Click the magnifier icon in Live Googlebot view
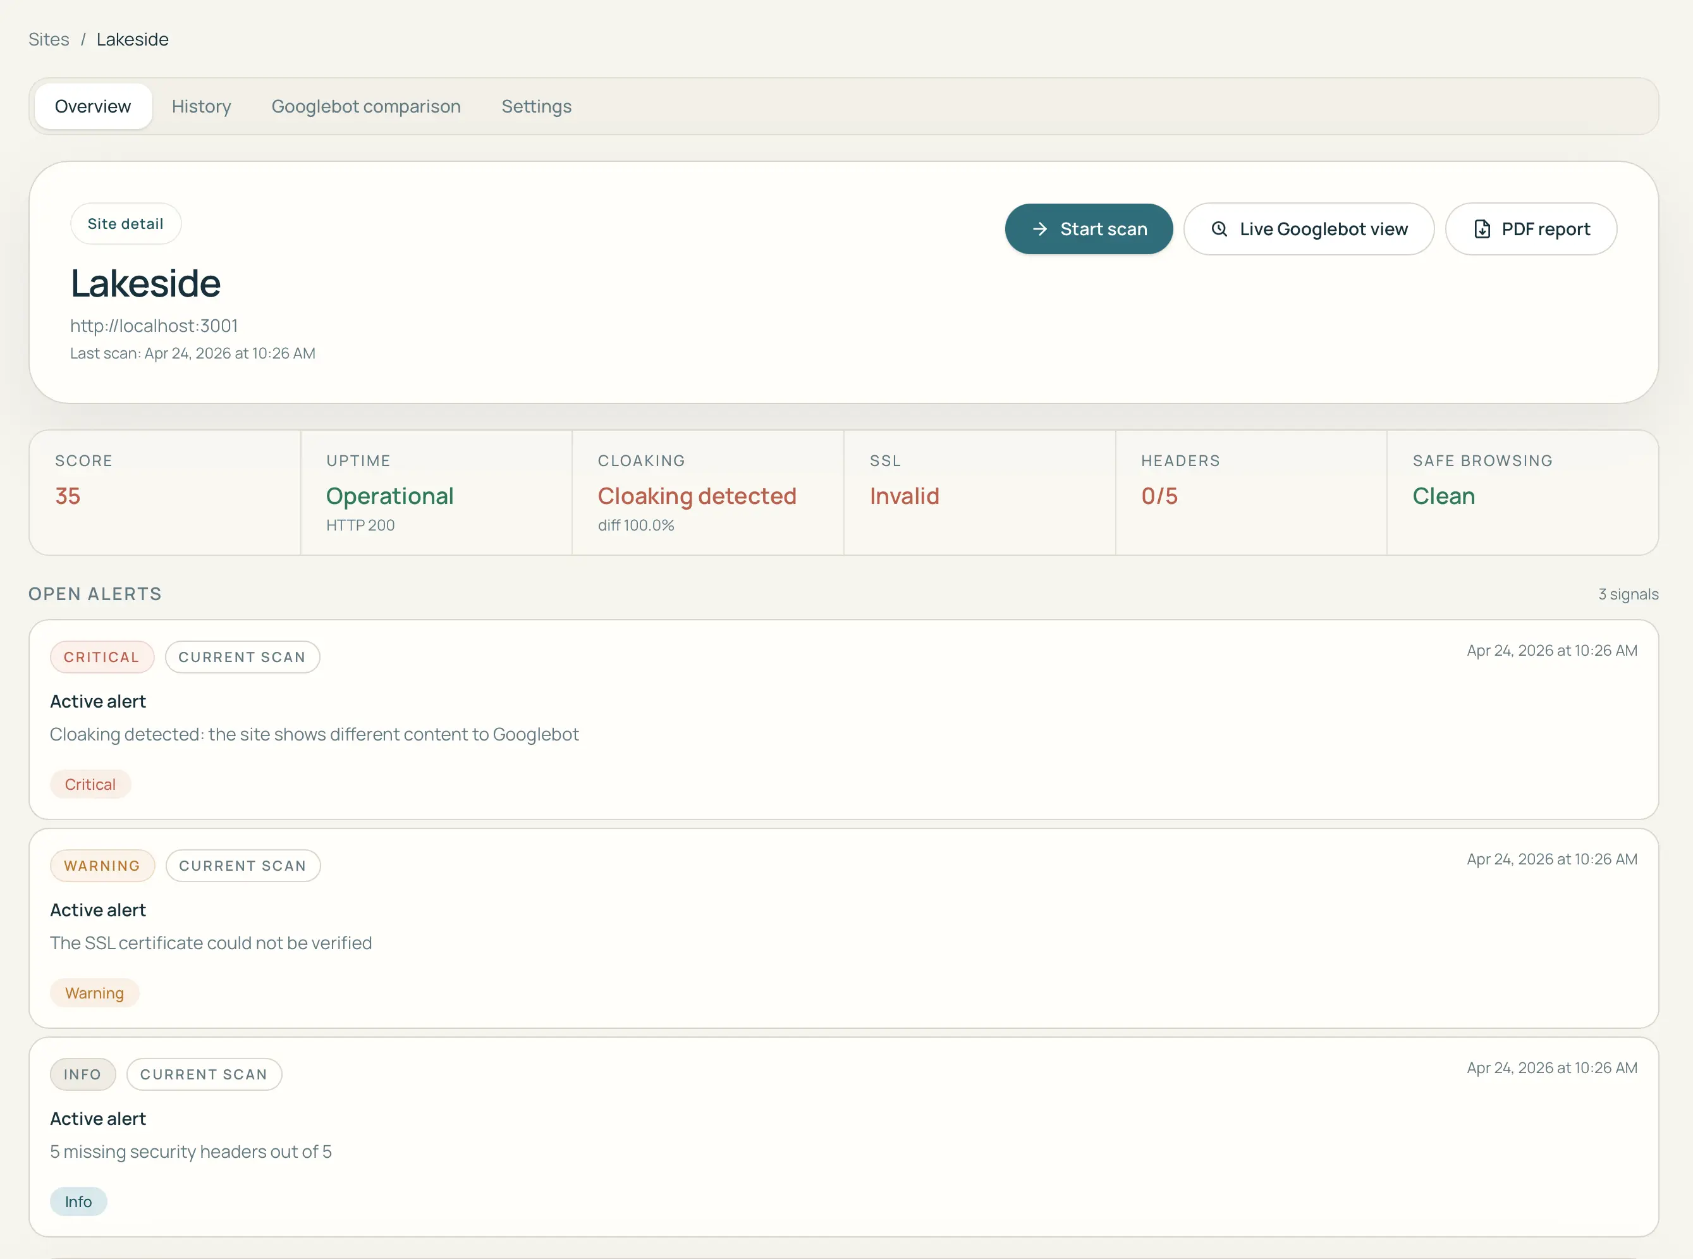This screenshot has width=1693, height=1259. click(x=1219, y=229)
